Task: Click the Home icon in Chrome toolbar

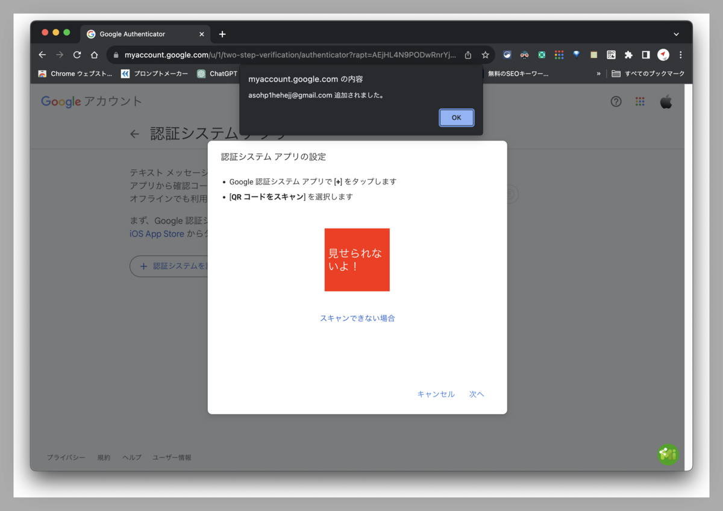Action: point(94,55)
